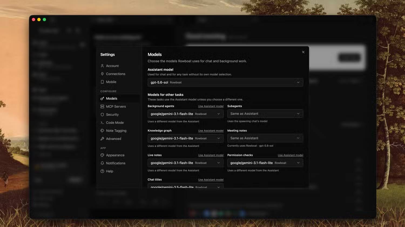Close the Settings dialog with X
This screenshot has height=227, width=405.
pyautogui.click(x=303, y=52)
